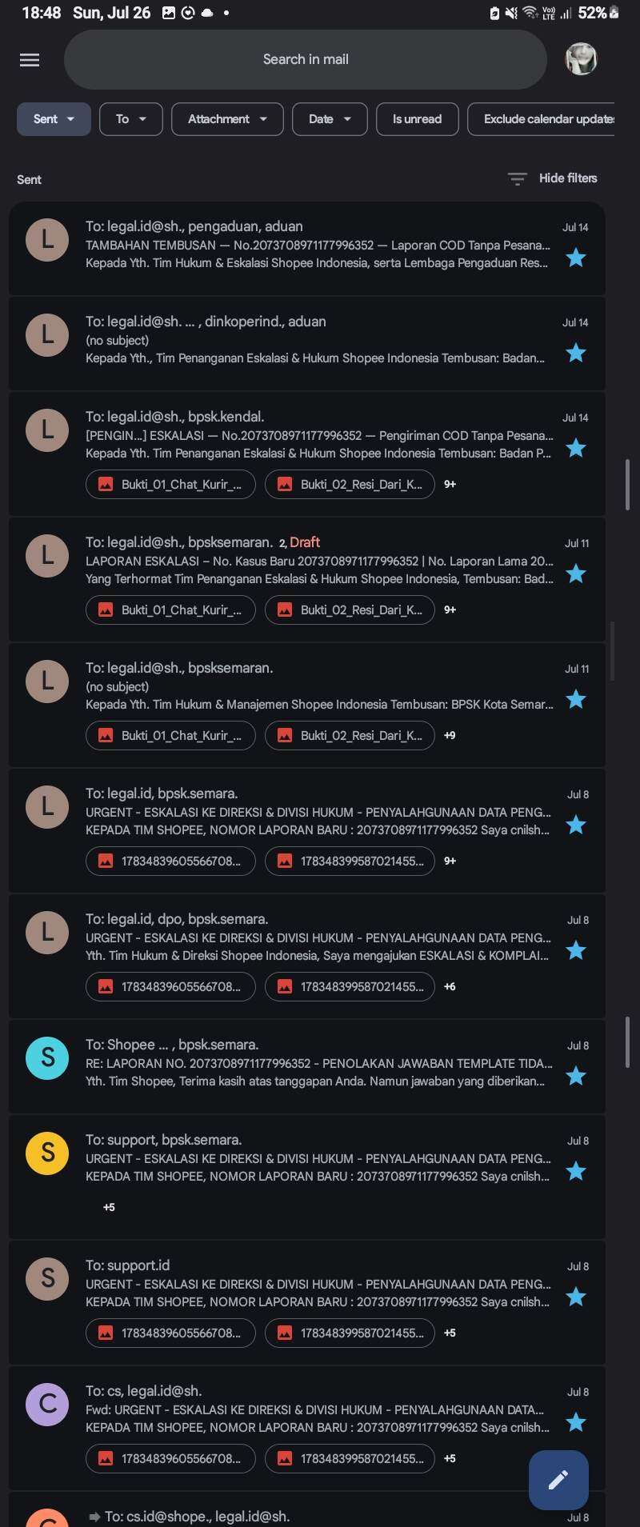Select the purple C avatar email
Image resolution: width=640 pixels, height=1527 pixels.
point(47,1404)
